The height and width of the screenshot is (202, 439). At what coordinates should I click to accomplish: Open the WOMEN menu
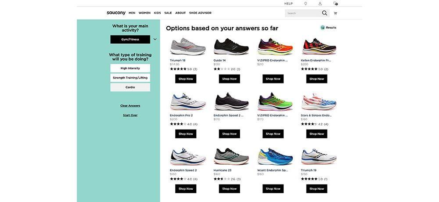pyautogui.click(x=144, y=13)
